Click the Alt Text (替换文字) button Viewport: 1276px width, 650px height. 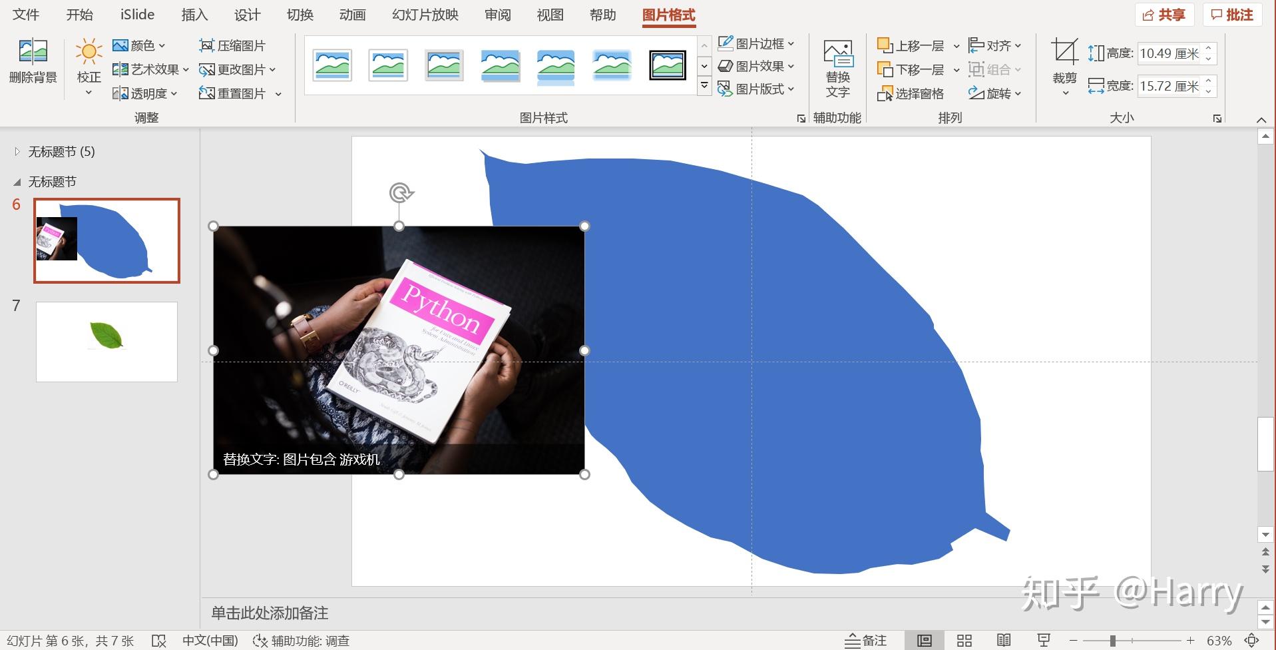[837, 69]
